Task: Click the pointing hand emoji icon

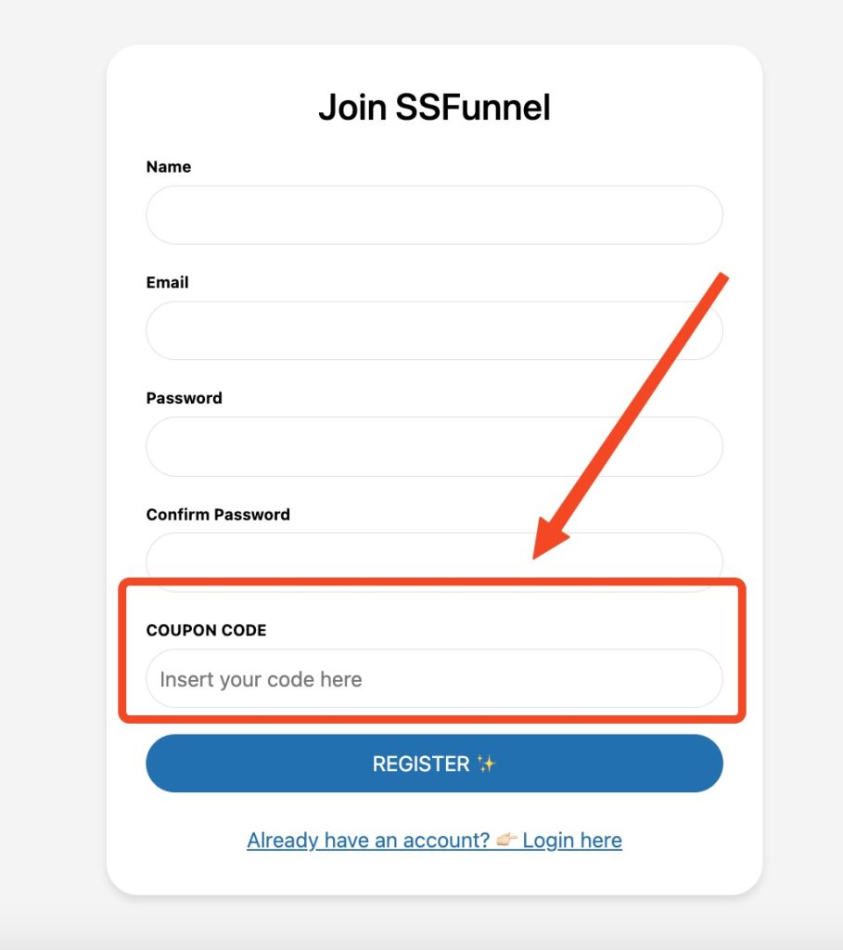Action: tap(506, 841)
